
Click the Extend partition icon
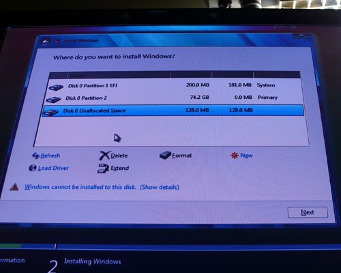[x=103, y=169]
